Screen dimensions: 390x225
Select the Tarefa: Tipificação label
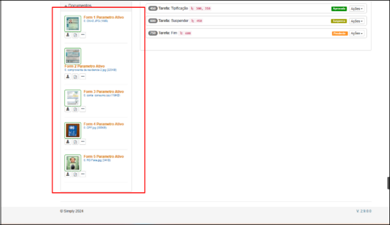tap(173, 8)
